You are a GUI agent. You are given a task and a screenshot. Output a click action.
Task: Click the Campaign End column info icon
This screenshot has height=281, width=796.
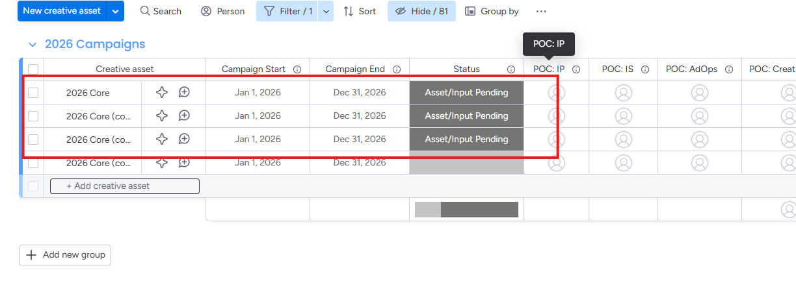(x=397, y=69)
